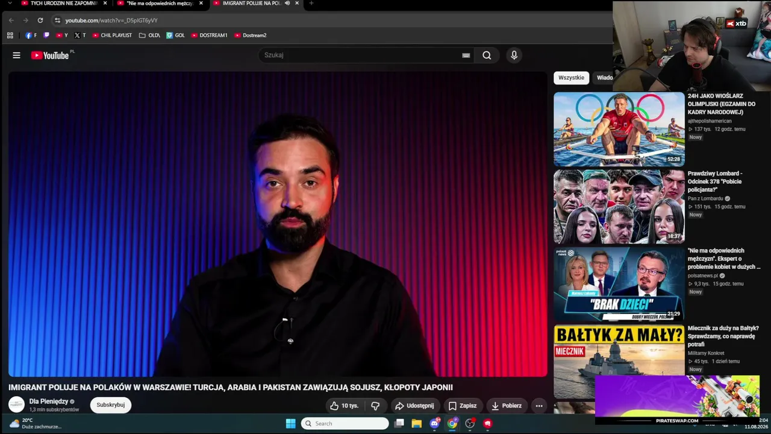Like the video (10 tys.)

pyautogui.click(x=343, y=406)
